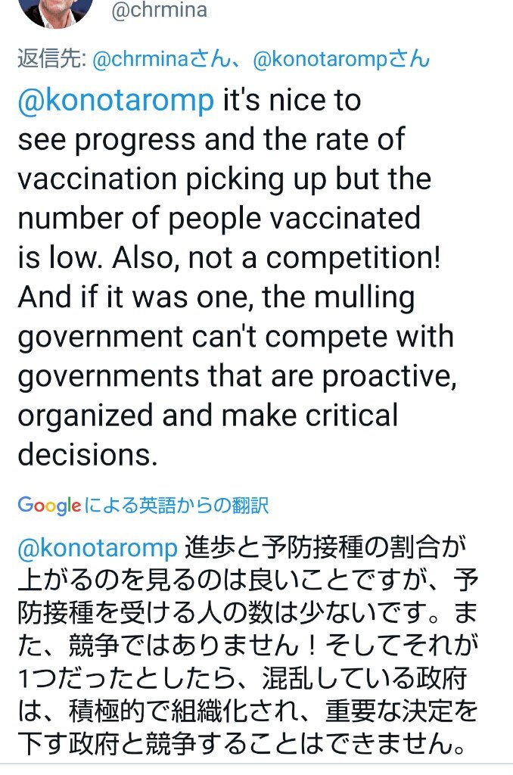This screenshot has height=775, width=513.
Task: Open @konotarompさん in the reply-to line
Action: pos(341,61)
